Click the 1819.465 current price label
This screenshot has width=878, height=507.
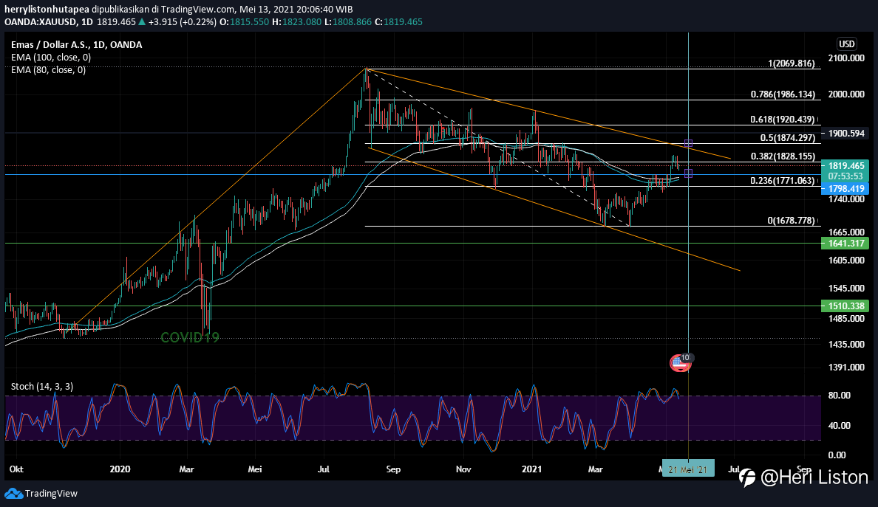pos(846,166)
